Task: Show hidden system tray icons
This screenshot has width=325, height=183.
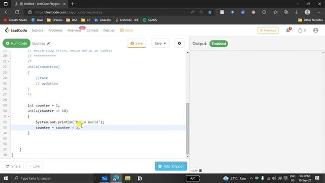Action: [x=251, y=178]
